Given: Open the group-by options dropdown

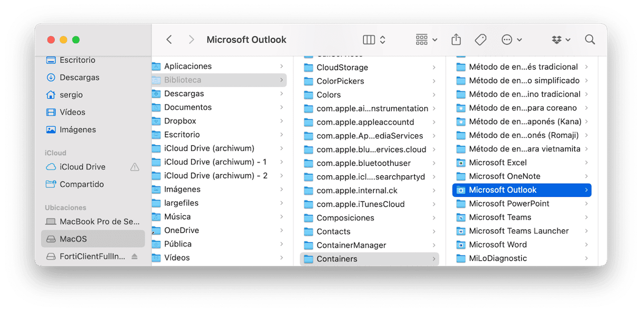Looking at the screenshot, I should [427, 40].
